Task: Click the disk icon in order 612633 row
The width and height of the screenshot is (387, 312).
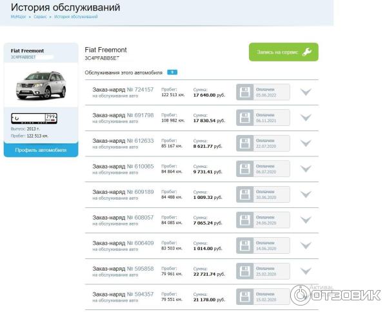Action: tap(245, 143)
